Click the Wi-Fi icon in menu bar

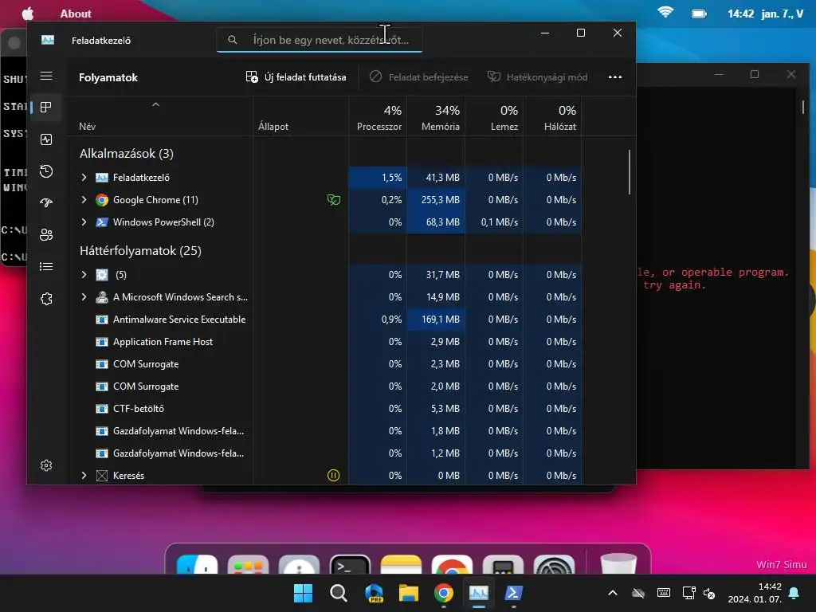665,13
